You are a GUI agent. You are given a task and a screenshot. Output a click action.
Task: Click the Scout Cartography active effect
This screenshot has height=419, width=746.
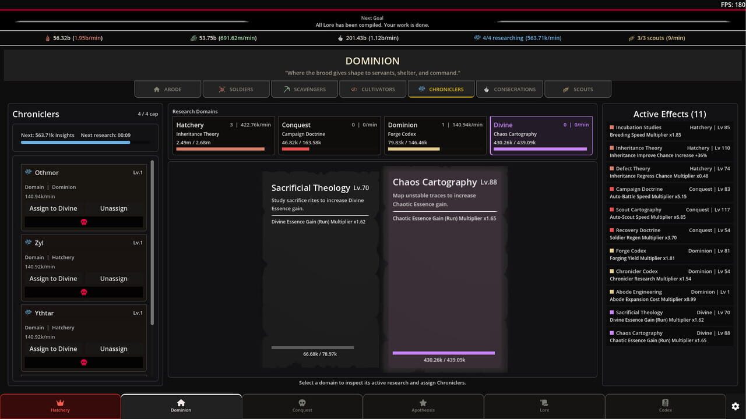pos(670,213)
